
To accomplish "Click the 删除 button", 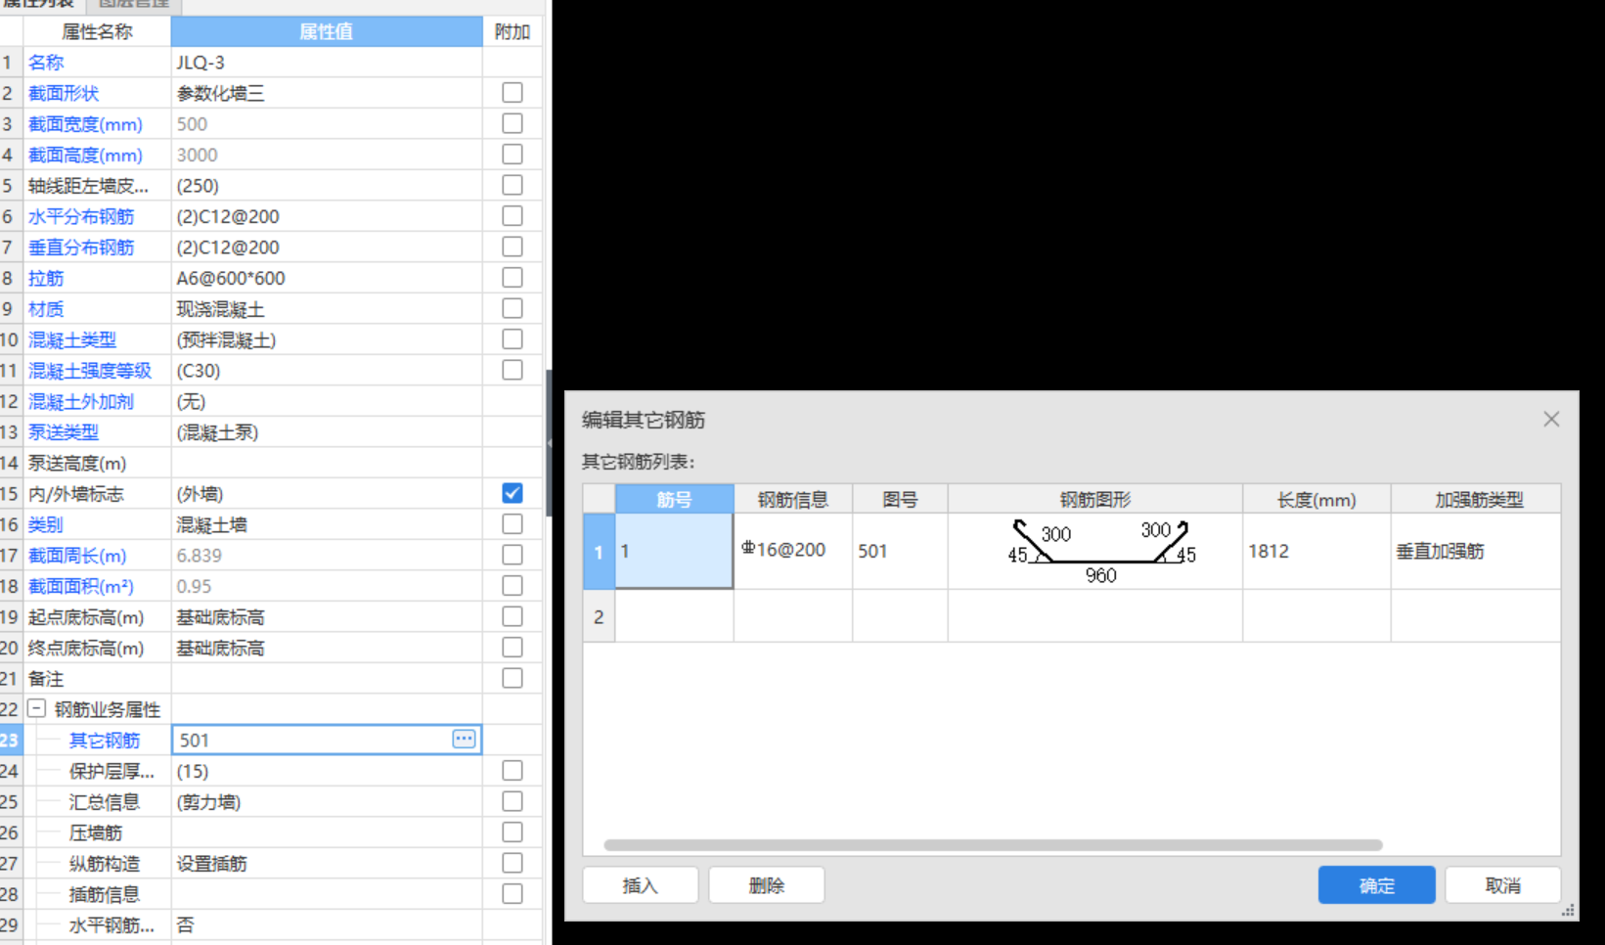I will [x=766, y=885].
